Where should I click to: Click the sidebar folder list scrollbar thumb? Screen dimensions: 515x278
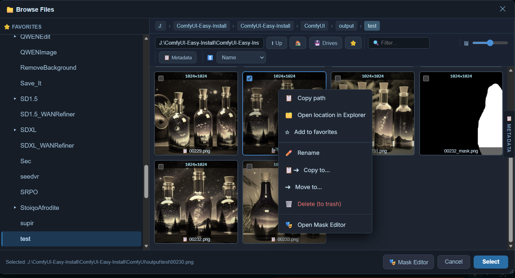pyautogui.click(x=146, y=182)
